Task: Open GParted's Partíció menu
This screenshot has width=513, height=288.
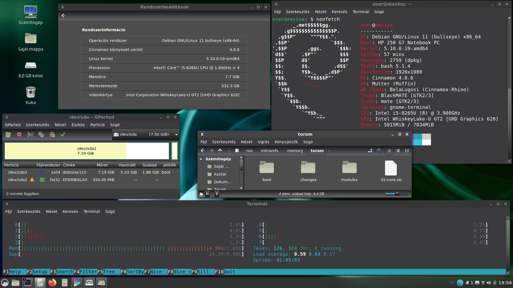Action: 97,125
